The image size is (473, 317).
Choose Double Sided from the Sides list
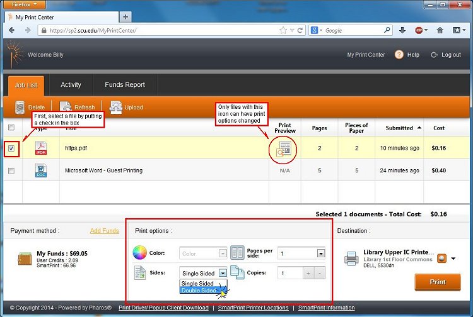tap(199, 291)
